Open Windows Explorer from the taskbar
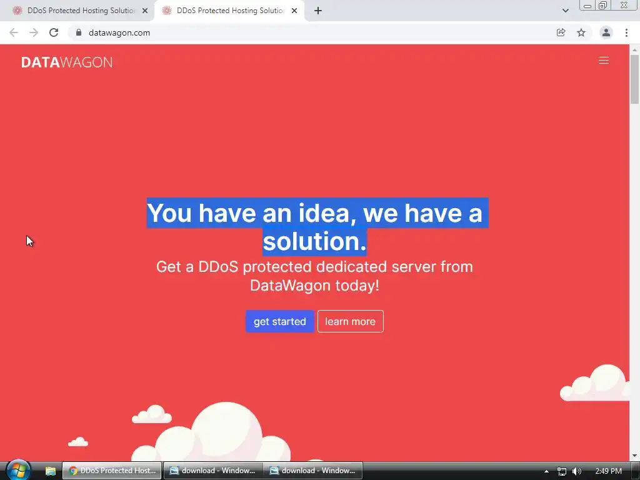Image resolution: width=640 pixels, height=480 pixels. click(x=50, y=471)
